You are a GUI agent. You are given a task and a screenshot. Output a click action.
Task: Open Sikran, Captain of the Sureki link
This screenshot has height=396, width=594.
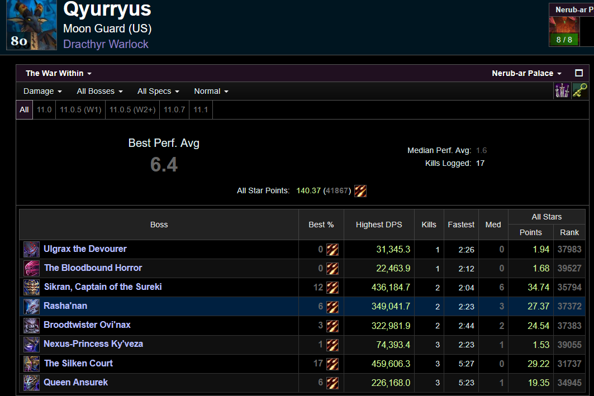coord(103,287)
